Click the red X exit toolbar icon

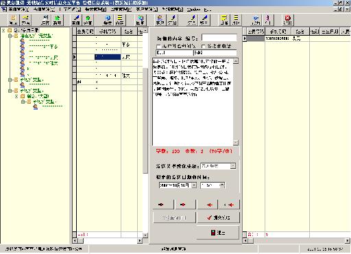pyautogui.click(x=288, y=20)
